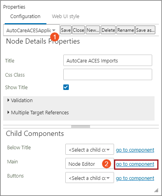This screenshot has height=196, width=162.
Task: Click the Delete button
Action: (x=108, y=30)
